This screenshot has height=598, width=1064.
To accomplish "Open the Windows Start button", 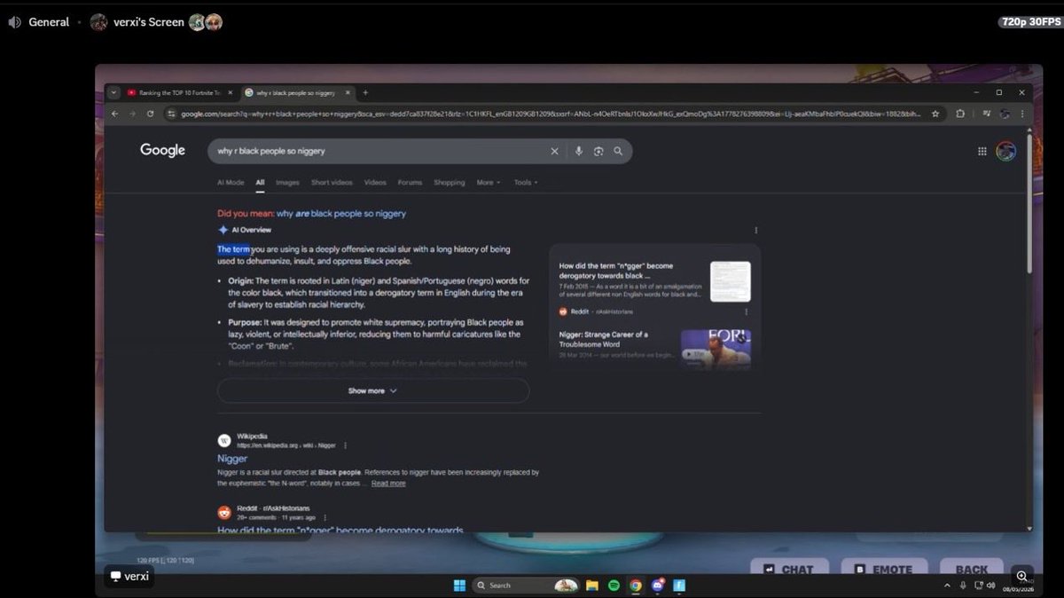I will click(x=459, y=586).
